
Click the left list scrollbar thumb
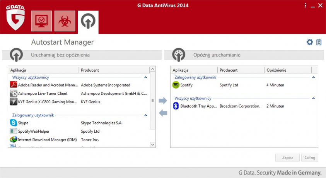click(x=153, y=101)
